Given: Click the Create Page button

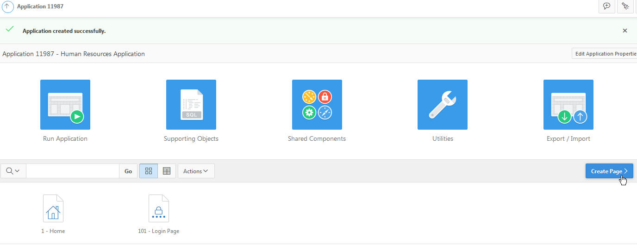Looking at the screenshot, I should 609,171.
